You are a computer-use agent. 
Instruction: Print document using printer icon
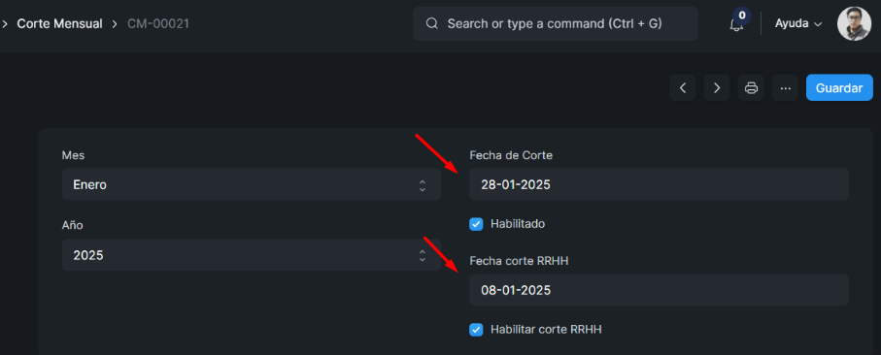click(x=751, y=88)
